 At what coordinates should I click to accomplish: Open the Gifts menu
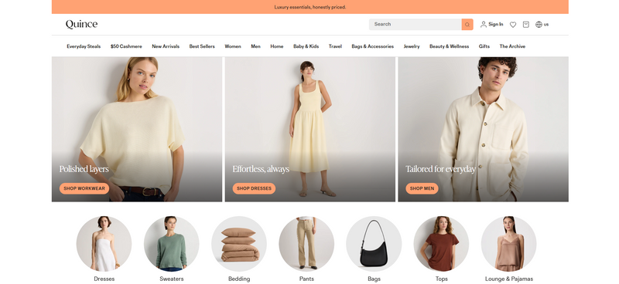point(484,46)
